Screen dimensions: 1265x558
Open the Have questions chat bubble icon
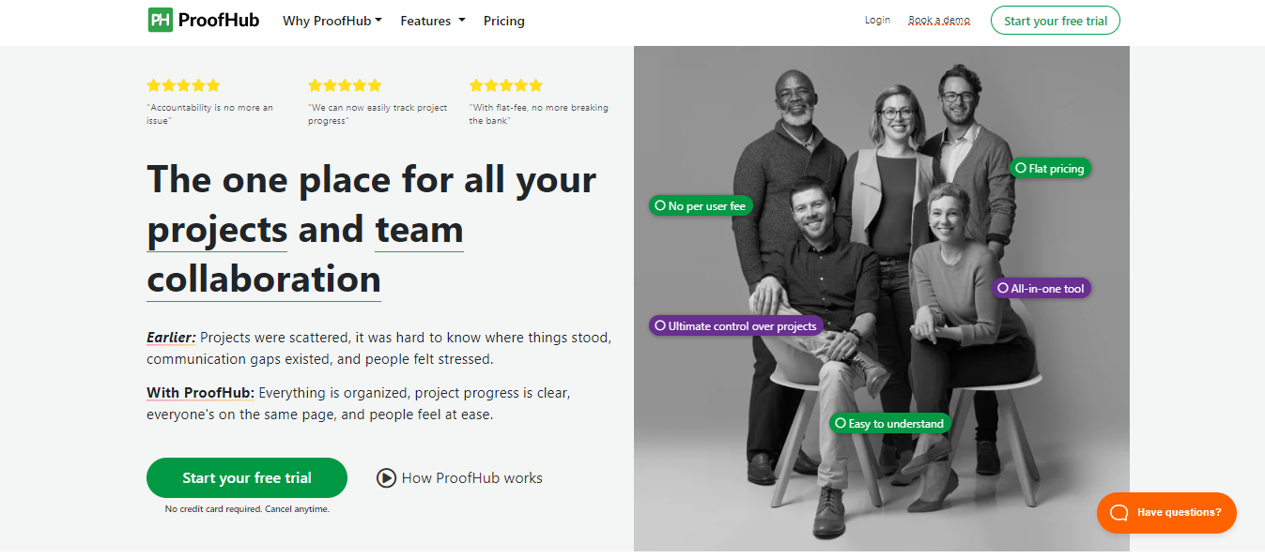pos(1118,512)
